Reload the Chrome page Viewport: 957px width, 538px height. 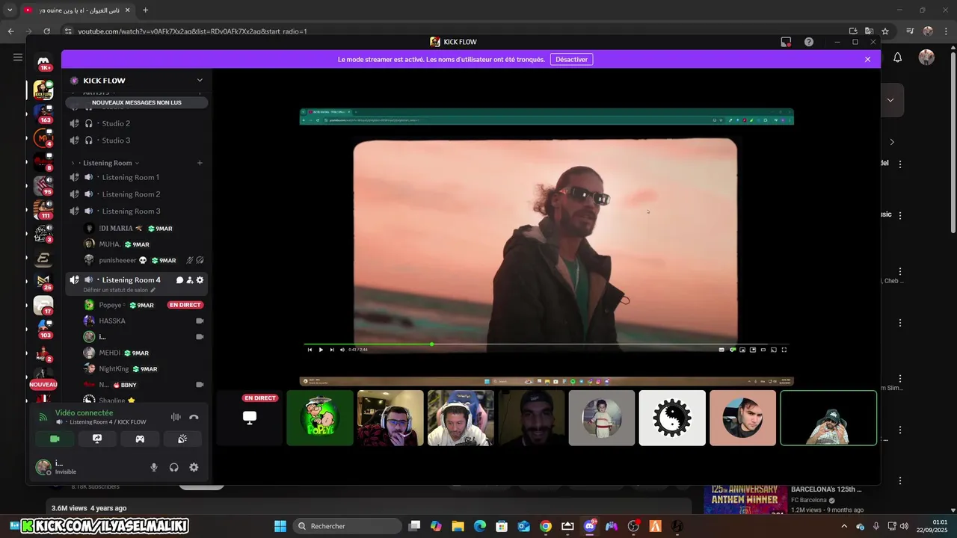pyautogui.click(x=46, y=31)
